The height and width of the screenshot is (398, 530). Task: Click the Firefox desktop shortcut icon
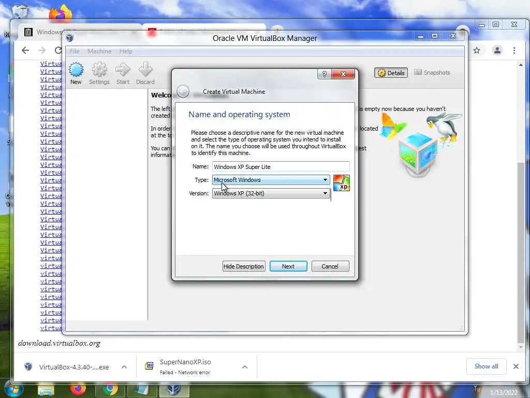[x=61, y=12]
